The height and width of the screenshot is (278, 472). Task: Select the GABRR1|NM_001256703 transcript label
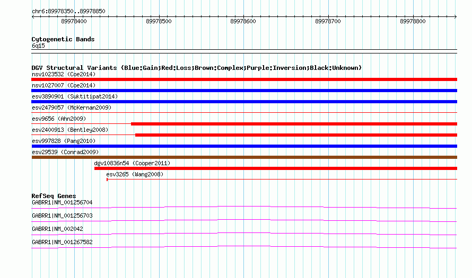pyautogui.click(x=62, y=216)
